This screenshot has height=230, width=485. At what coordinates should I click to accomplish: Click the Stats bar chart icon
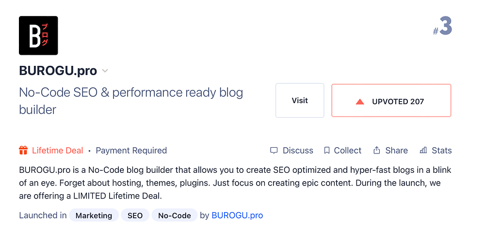point(423,151)
